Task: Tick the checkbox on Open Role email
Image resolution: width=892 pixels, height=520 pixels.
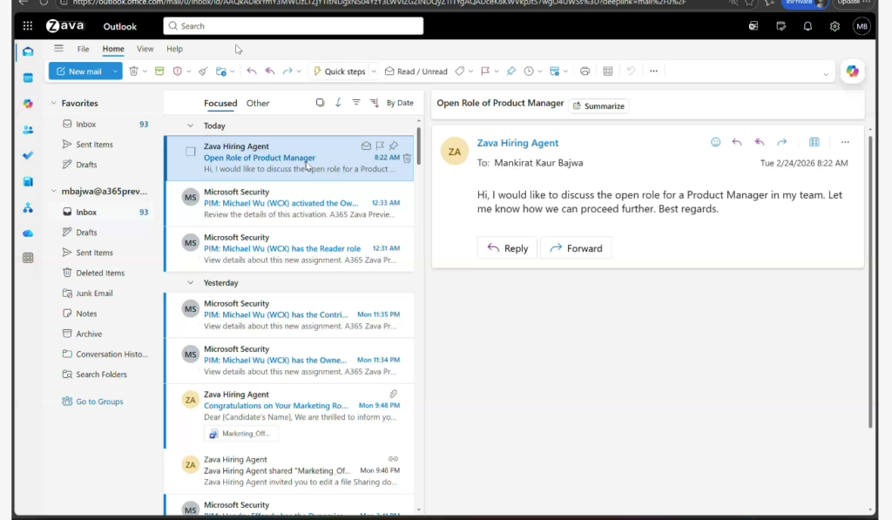Action: 190,152
